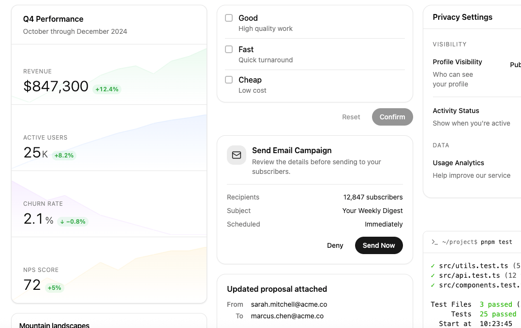Click the Profile Visibility setting label
The width and height of the screenshot is (521, 328).
pos(457,62)
